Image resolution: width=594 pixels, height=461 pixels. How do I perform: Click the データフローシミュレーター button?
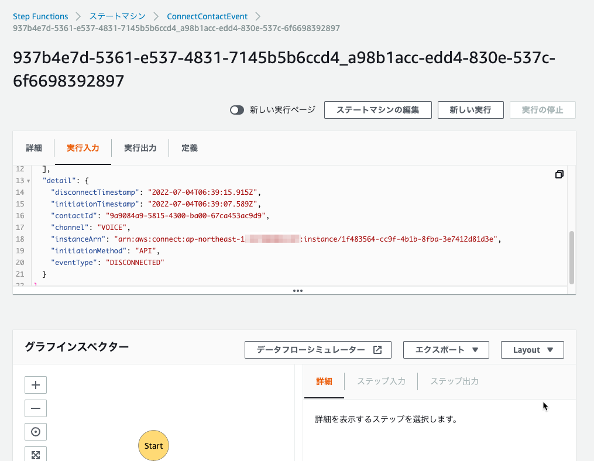(x=318, y=350)
